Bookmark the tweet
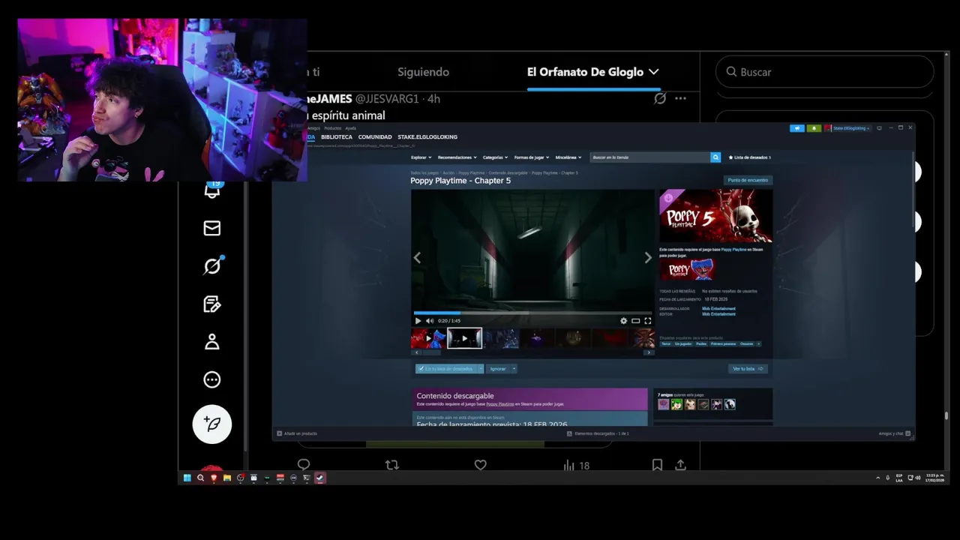 657,465
